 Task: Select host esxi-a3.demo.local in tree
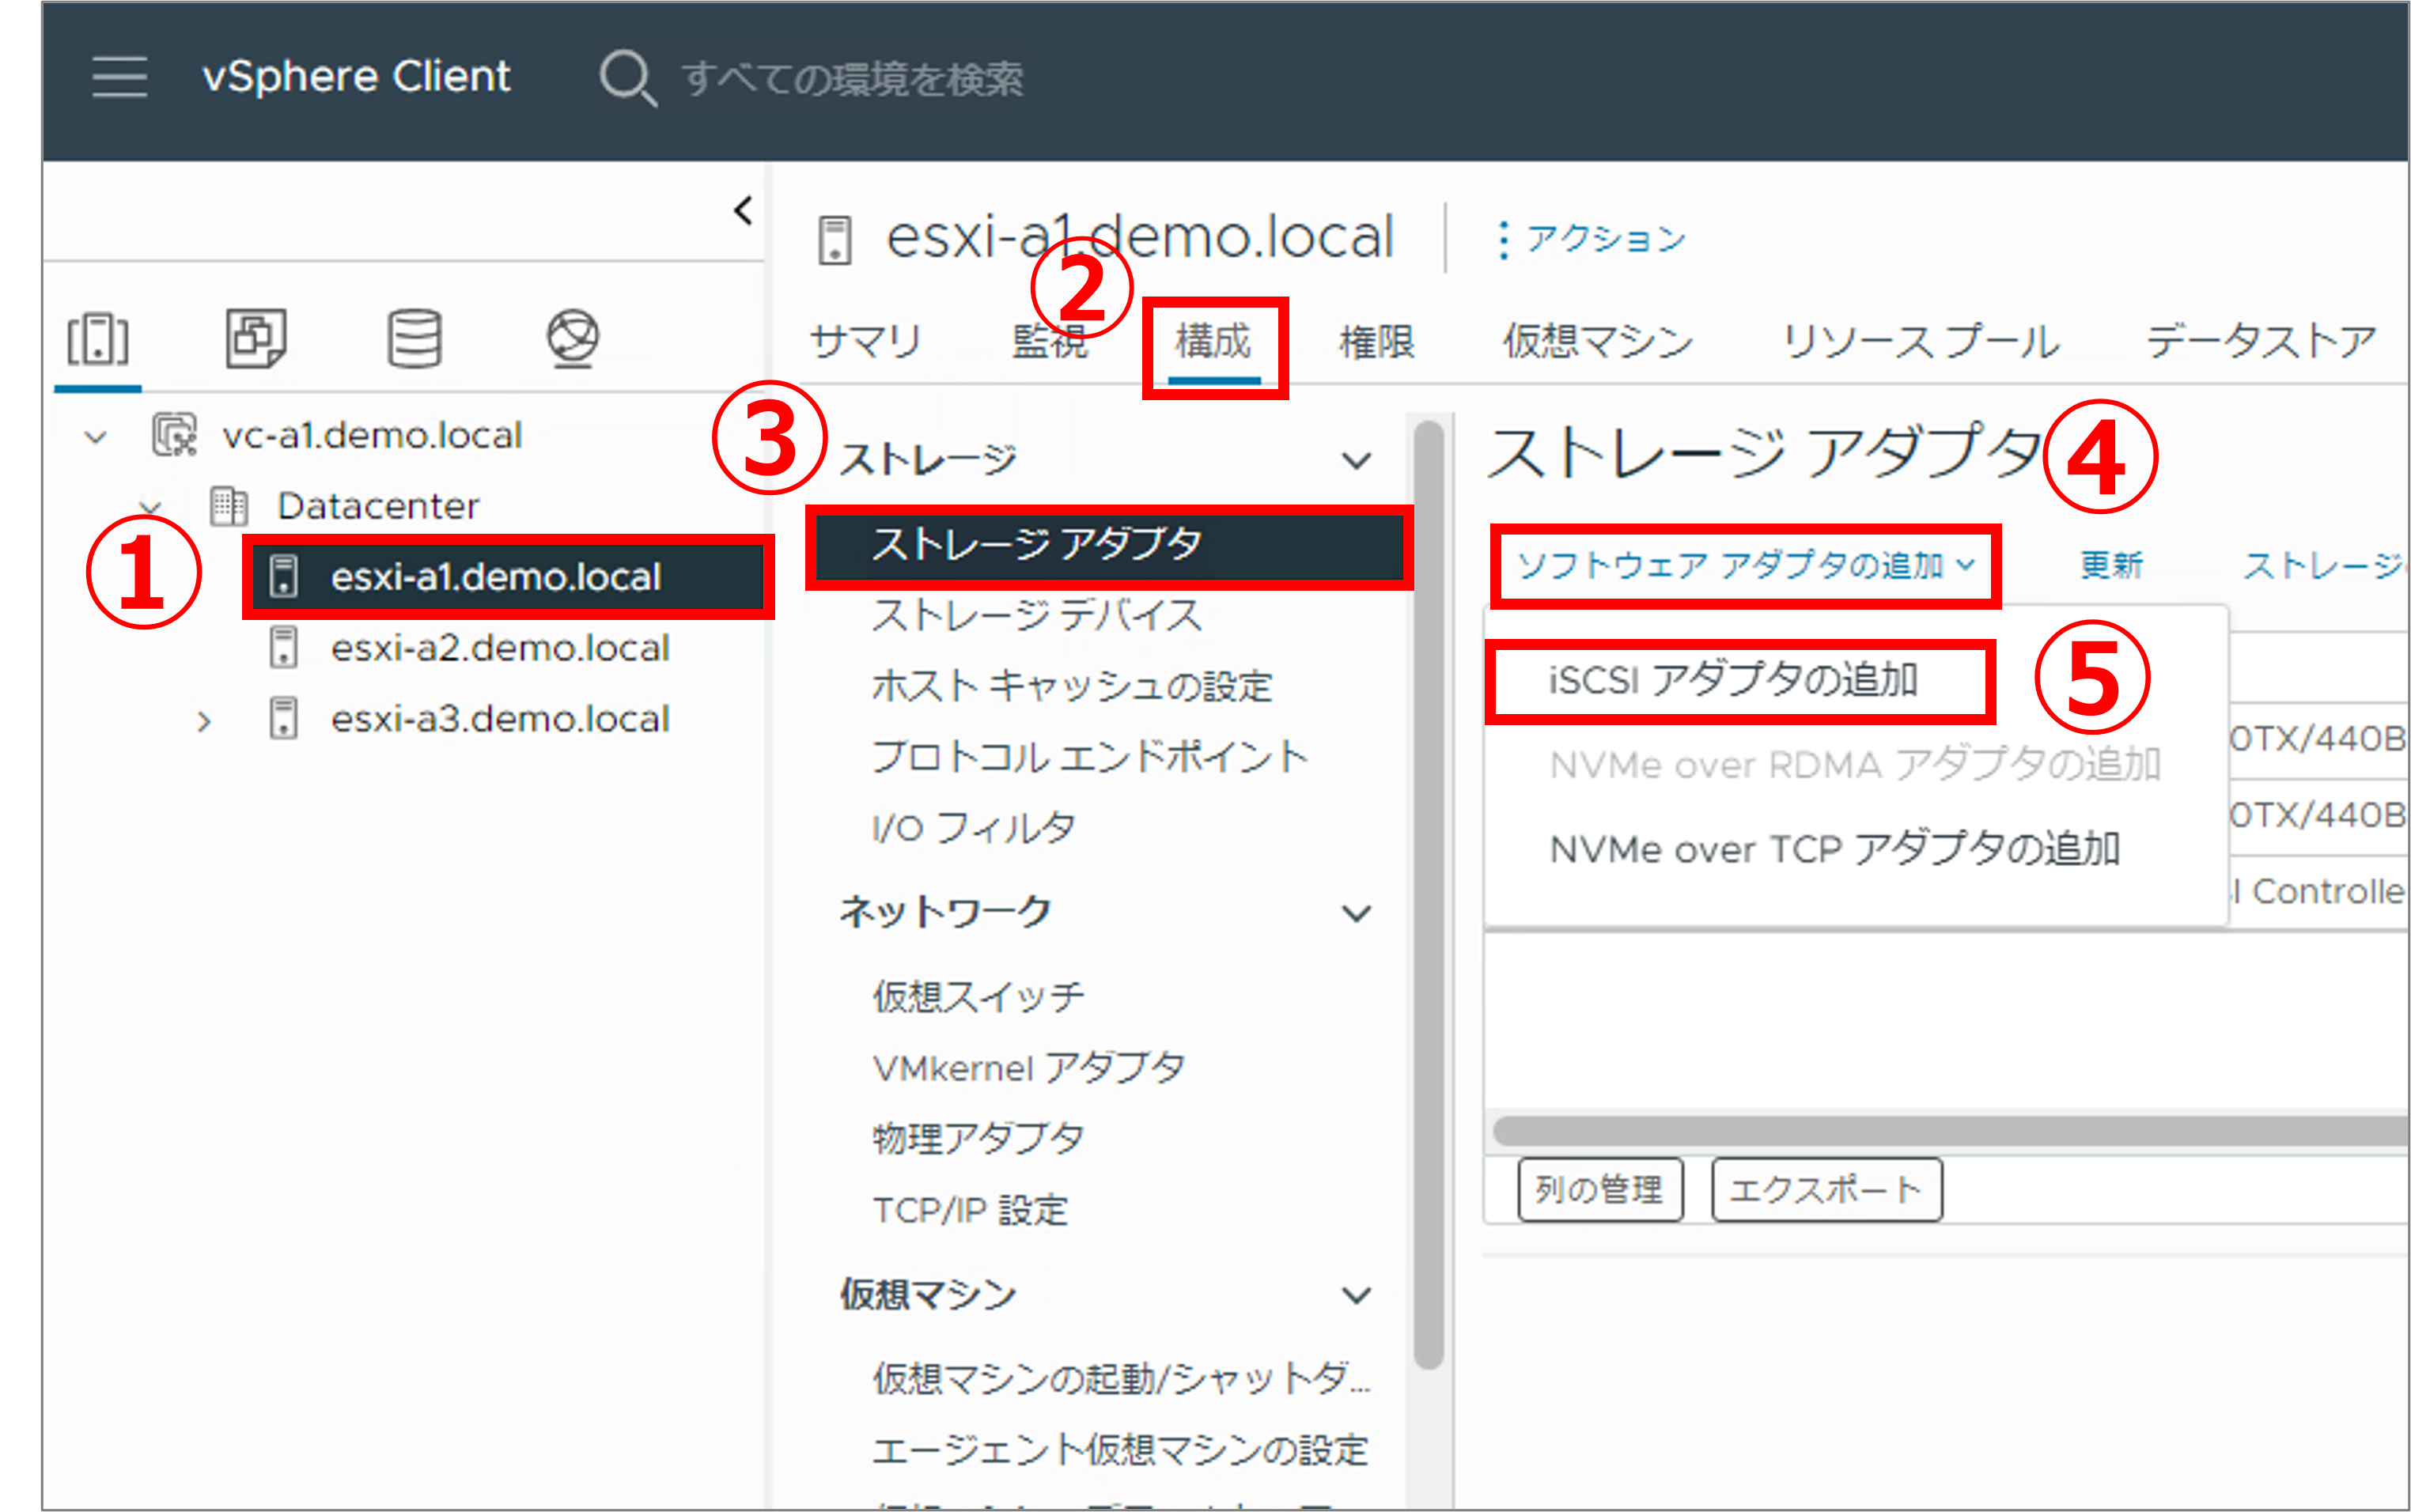500,719
